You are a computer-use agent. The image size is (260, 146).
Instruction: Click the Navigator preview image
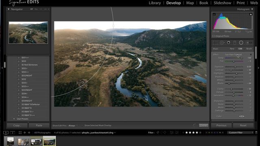(28, 32)
